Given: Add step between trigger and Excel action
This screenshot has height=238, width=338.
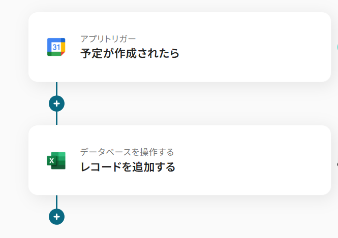Looking at the screenshot, I should point(56,104).
